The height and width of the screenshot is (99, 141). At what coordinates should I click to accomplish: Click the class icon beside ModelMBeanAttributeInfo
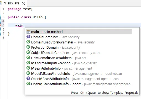tap(28, 73)
